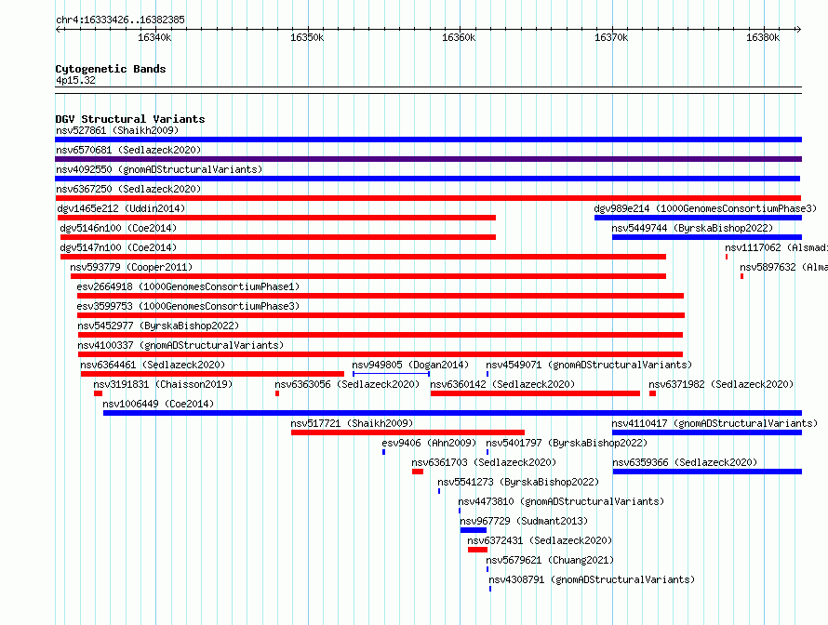Click the 16340k ruler tick label
The image size is (828, 625).
click(154, 37)
